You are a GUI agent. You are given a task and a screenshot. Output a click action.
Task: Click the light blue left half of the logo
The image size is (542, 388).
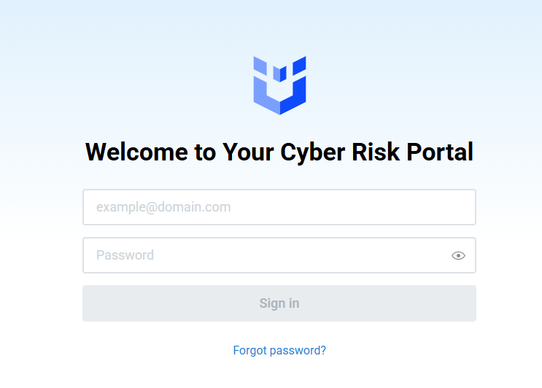click(266, 86)
